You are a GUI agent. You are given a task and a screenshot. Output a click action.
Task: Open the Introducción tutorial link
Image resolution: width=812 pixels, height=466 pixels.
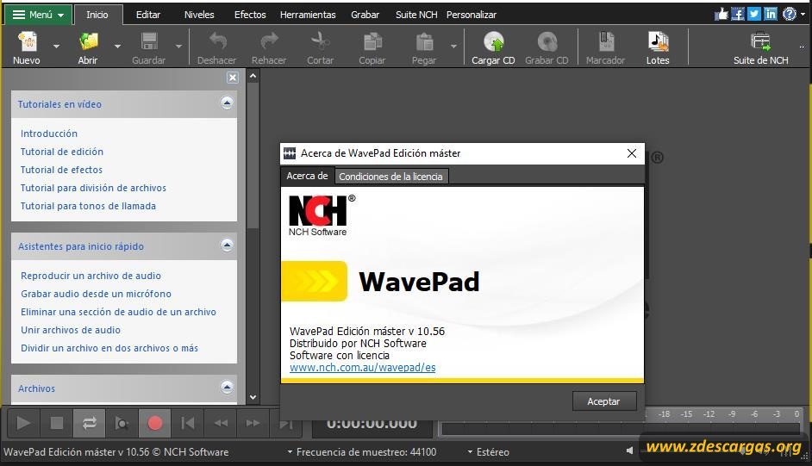pyautogui.click(x=49, y=134)
